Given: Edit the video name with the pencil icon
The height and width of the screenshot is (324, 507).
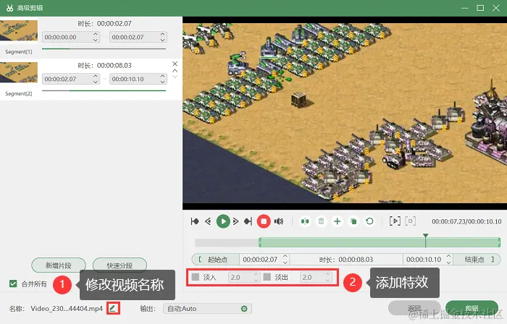Looking at the screenshot, I should tap(112, 308).
